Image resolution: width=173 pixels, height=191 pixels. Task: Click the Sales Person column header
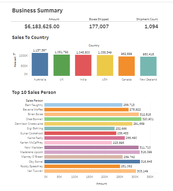coord(34,101)
